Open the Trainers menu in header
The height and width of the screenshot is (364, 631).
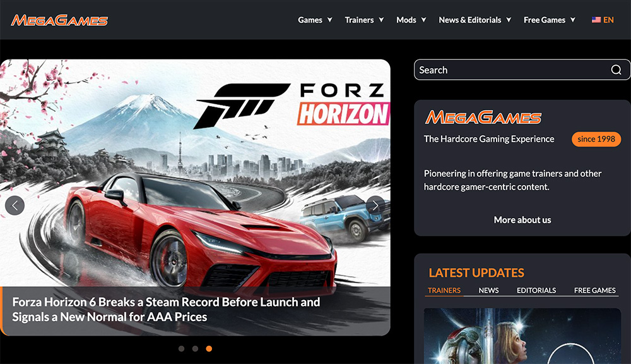[x=359, y=20]
